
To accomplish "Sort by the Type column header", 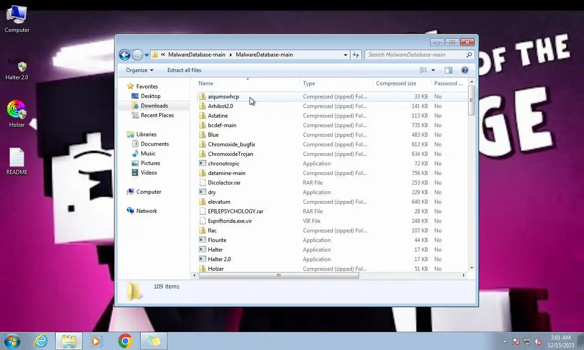I will coord(336,83).
